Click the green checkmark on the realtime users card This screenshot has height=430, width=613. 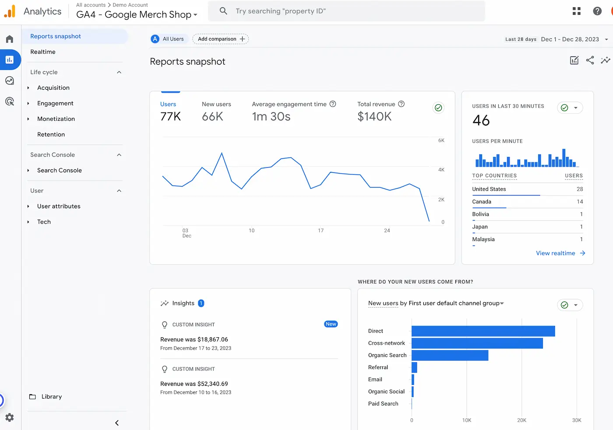coord(565,108)
